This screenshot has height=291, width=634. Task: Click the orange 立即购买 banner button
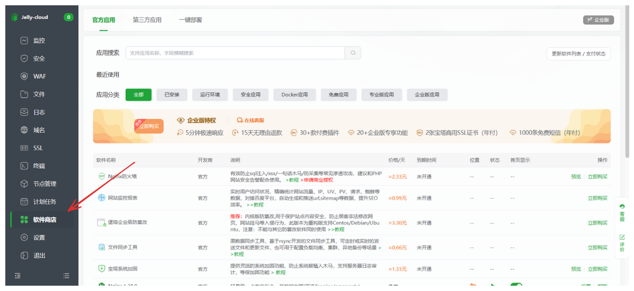149,127
